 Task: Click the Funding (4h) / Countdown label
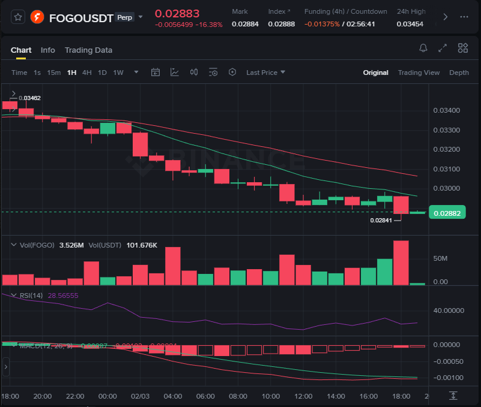click(x=345, y=11)
